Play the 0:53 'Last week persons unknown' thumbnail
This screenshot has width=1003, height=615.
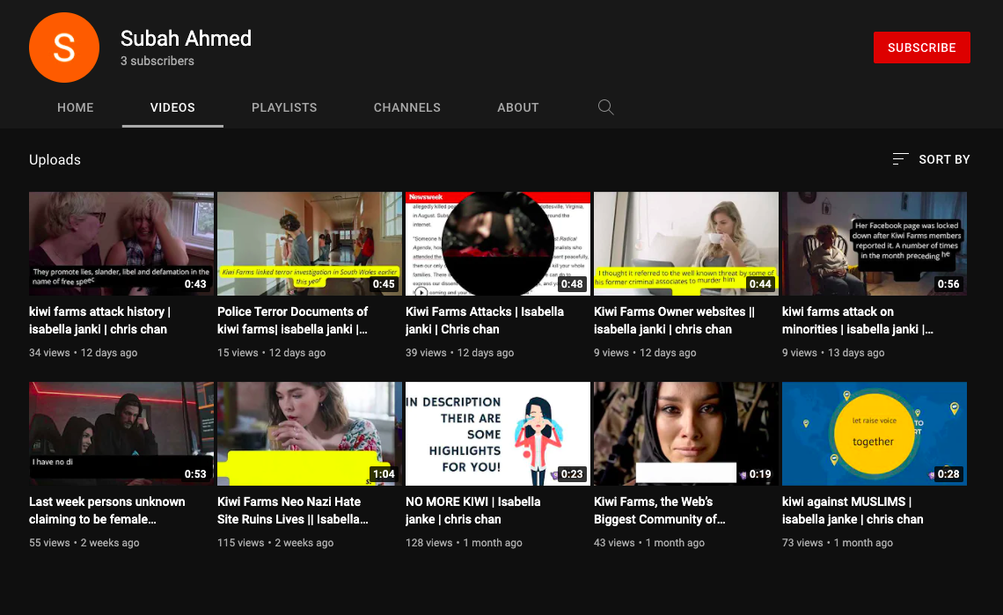(121, 434)
